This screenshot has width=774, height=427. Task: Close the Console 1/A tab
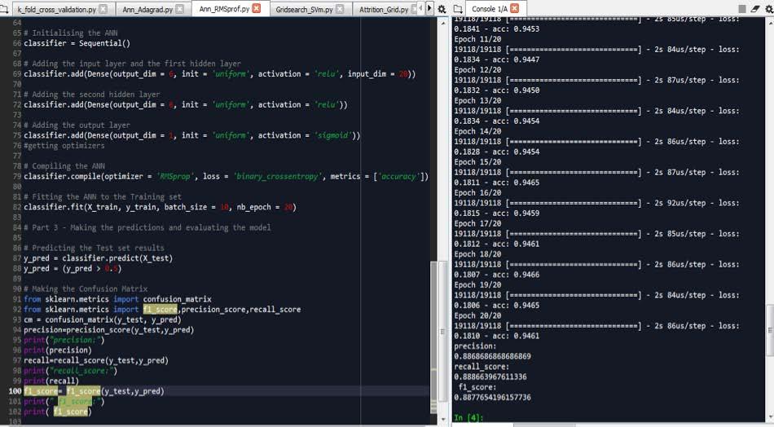[515, 8]
